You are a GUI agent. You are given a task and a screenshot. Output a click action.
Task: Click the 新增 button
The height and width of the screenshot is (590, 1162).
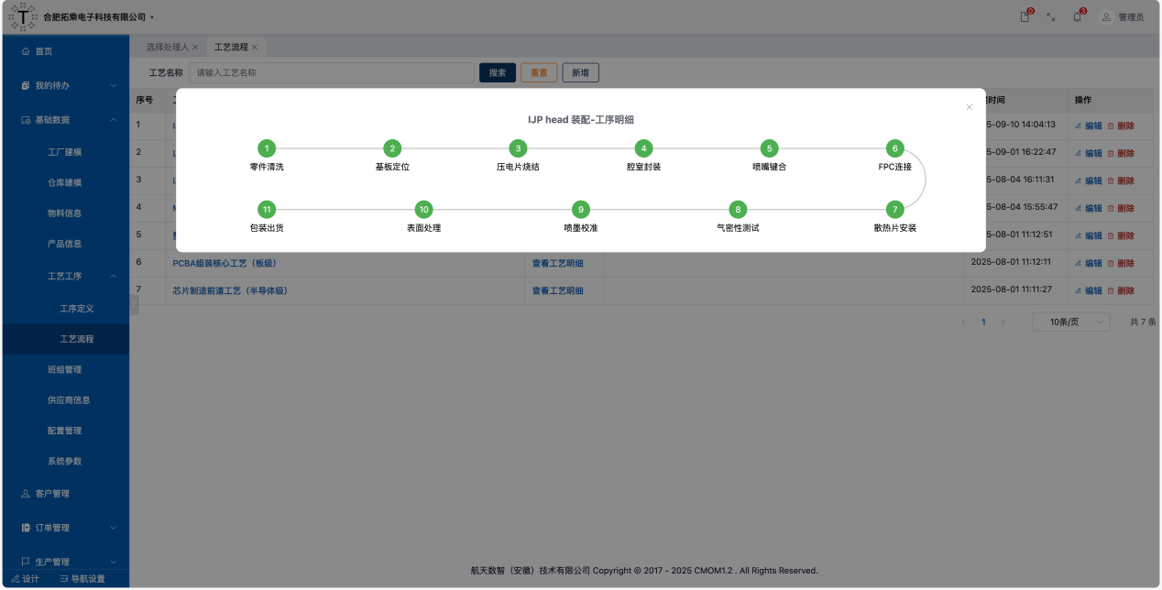580,72
